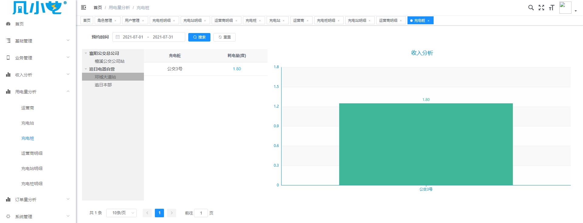Click the user avatar image
Screen dimensions: 583x223
(x=565, y=8)
